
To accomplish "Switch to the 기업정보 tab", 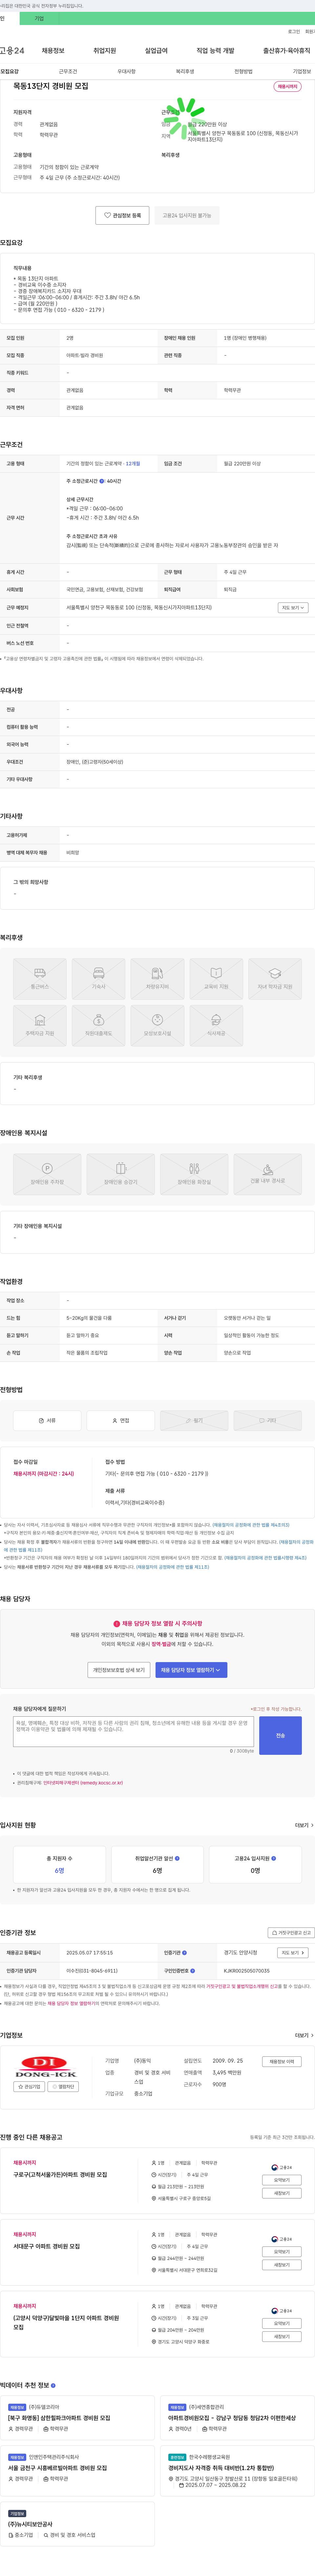I will [302, 72].
